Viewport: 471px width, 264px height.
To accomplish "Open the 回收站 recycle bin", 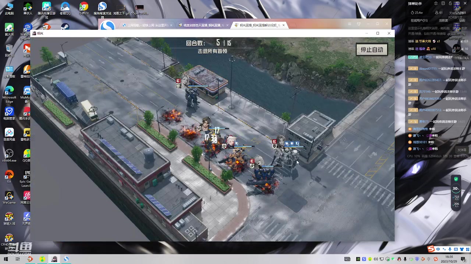I will click(x=9, y=50).
